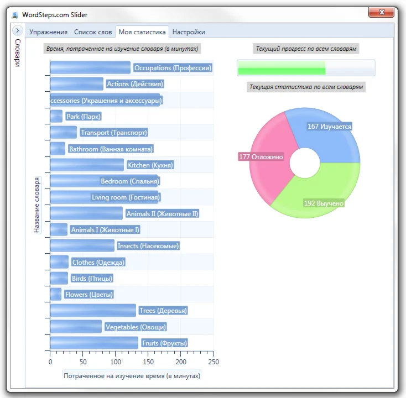Click the 177 Отложено pie label
This screenshot has height=398, width=406.
point(261,157)
